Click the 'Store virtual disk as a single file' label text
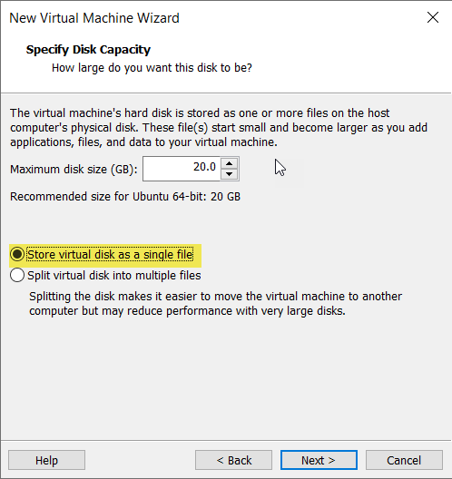Image resolution: width=452 pixels, height=479 pixels. [110, 254]
